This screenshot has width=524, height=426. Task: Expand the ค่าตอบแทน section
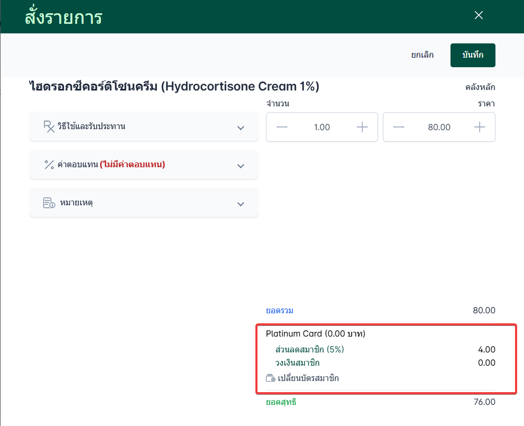(241, 166)
